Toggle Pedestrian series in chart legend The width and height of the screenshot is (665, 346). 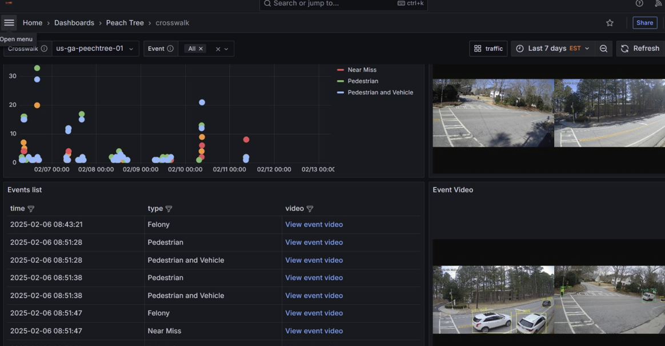coord(363,81)
